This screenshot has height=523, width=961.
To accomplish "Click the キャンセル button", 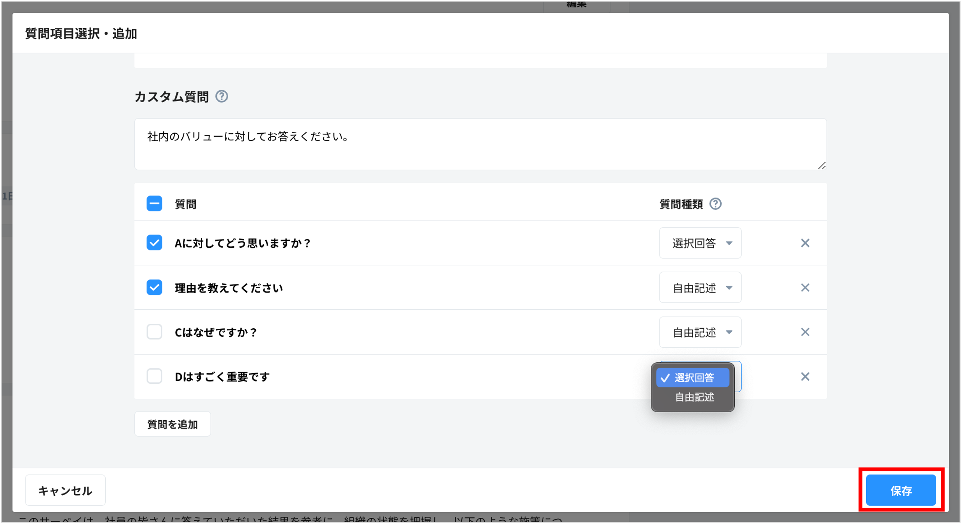I will (65, 490).
